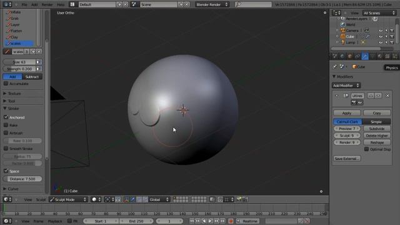The width and height of the screenshot is (400, 225).
Task: Open the particles properties tab
Action: pyautogui.click(x=395, y=56)
